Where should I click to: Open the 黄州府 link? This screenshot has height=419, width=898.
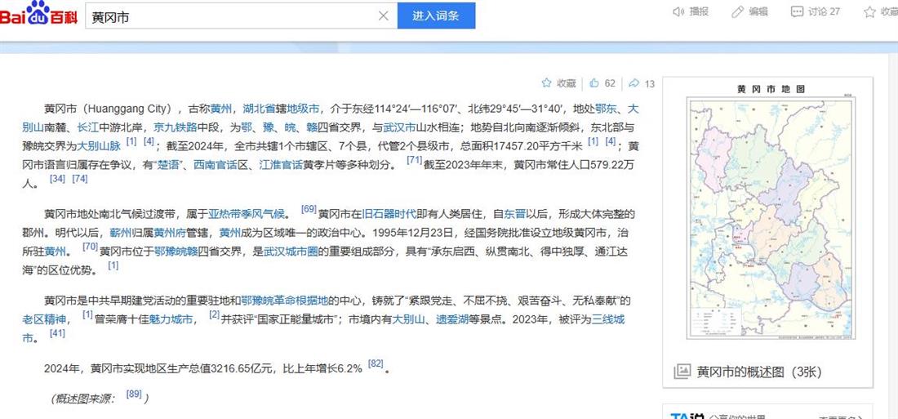(170, 234)
